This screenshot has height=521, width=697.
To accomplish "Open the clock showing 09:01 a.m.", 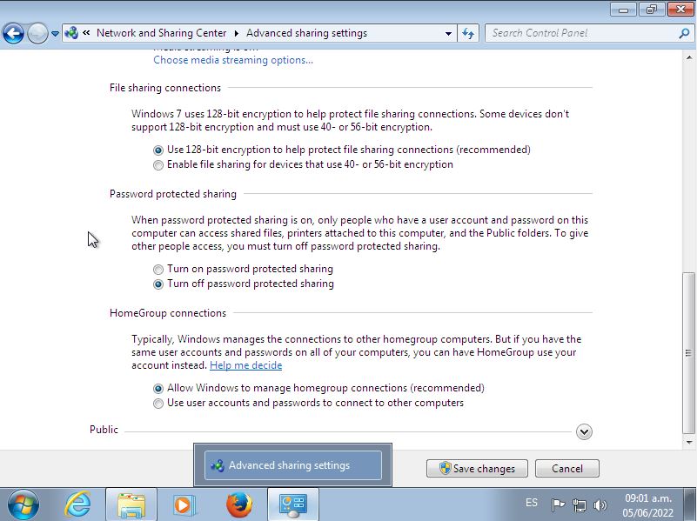I will click(x=647, y=505).
